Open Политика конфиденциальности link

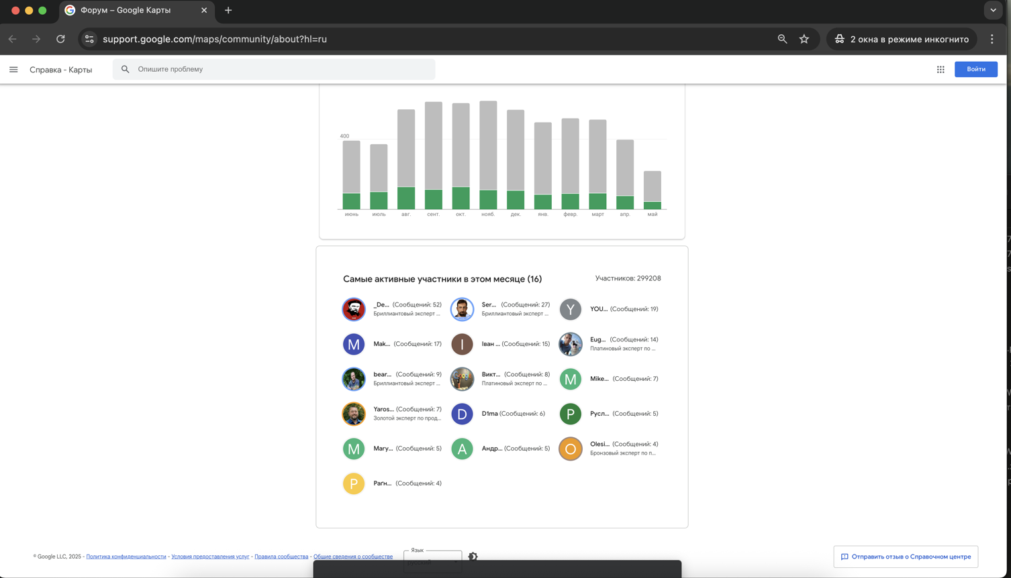126,557
